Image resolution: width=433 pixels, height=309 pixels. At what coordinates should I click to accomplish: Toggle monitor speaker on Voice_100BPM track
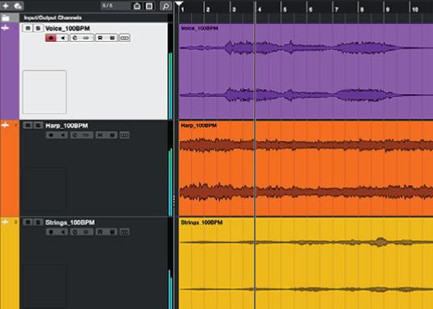62,38
